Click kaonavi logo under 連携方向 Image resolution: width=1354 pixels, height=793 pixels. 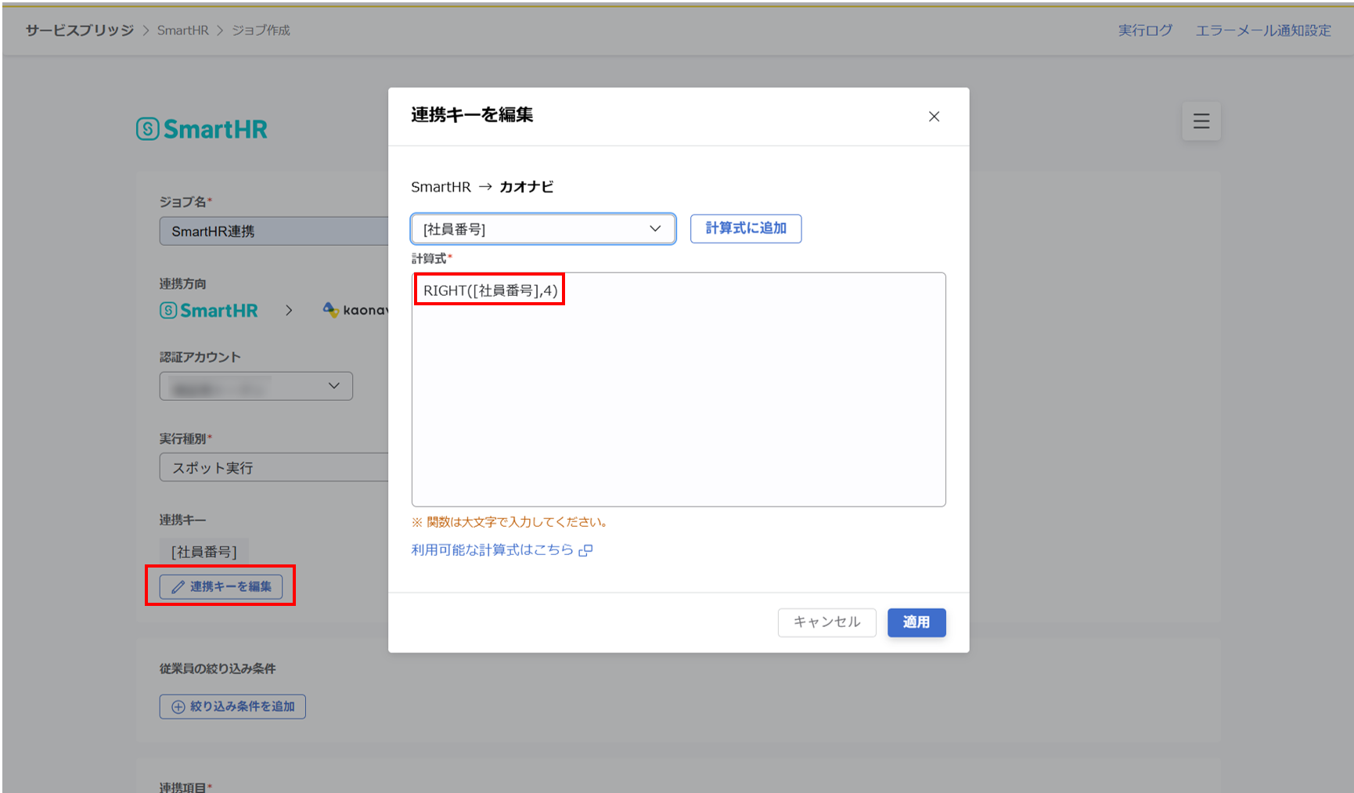pos(355,310)
